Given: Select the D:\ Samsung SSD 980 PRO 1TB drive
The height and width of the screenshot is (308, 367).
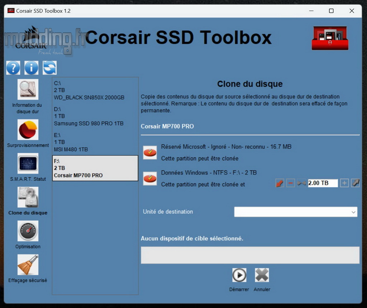Looking at the screenshot, I should 95,116.
